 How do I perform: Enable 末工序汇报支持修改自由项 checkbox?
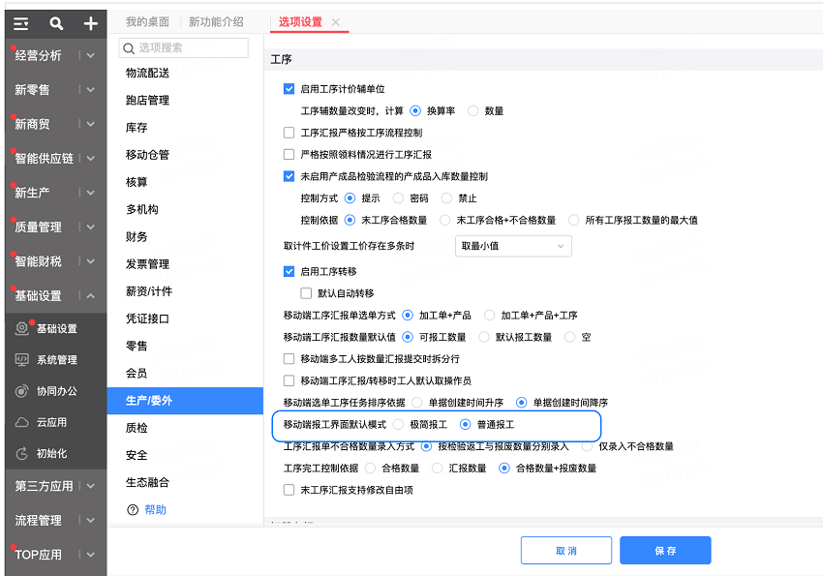pyautogui.click(x=289, y=490)
